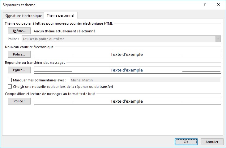Click the Michel Martin text field
This screenshot has height=148, width=226.
click(x=145, y=80)
